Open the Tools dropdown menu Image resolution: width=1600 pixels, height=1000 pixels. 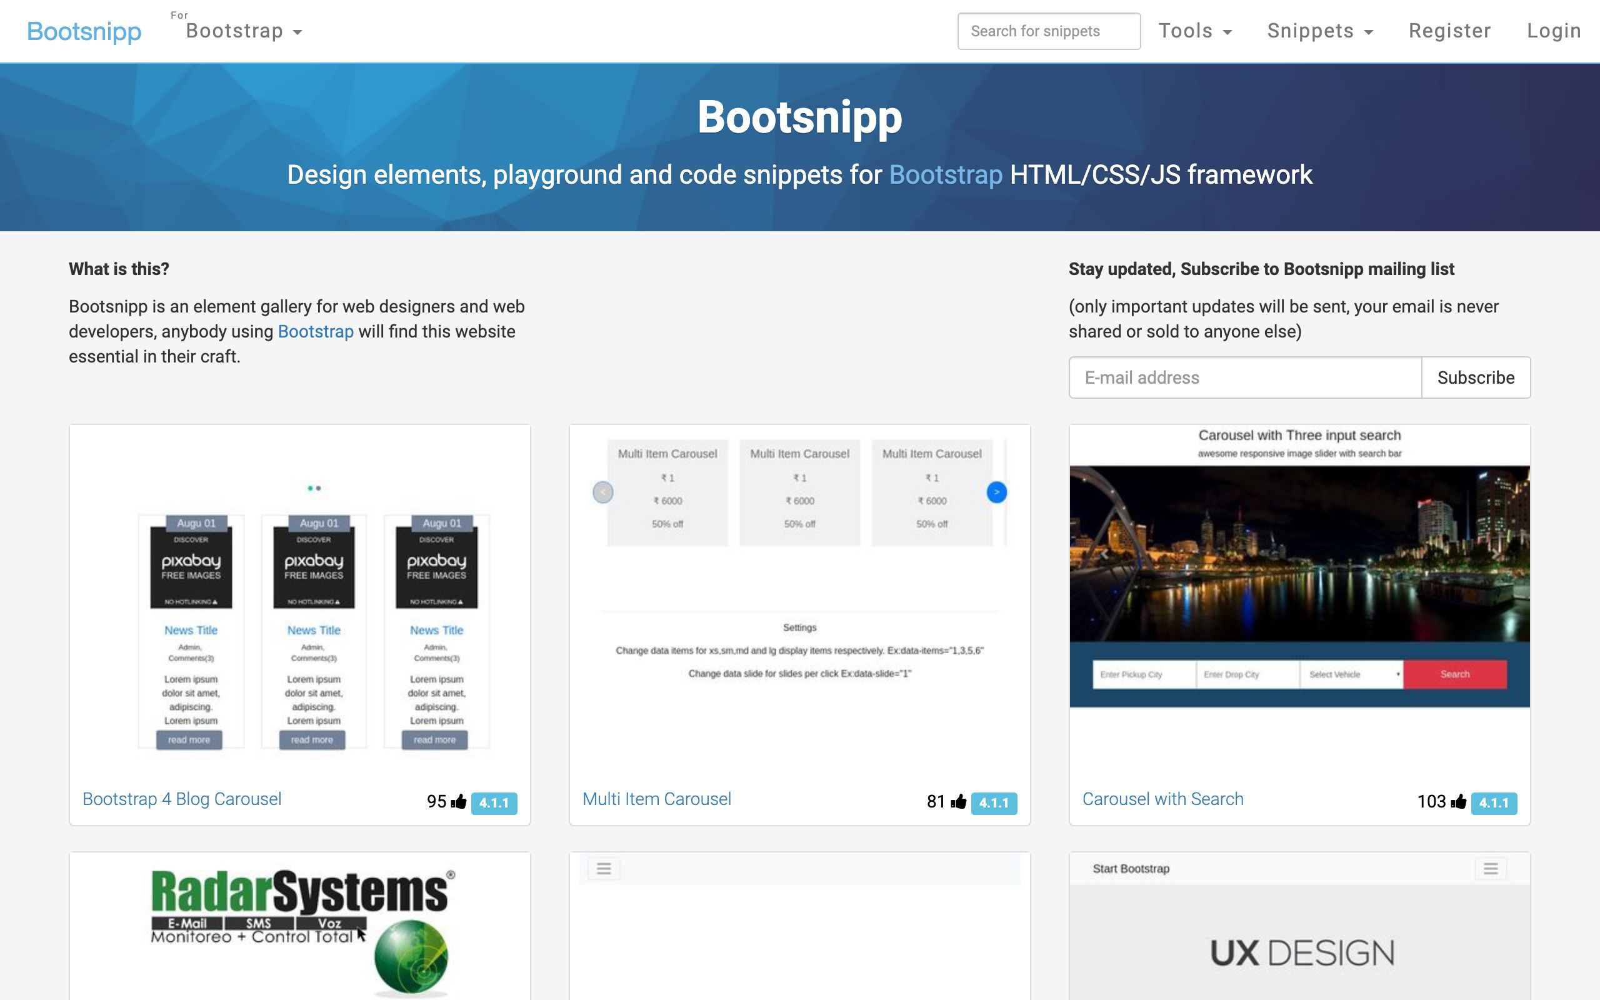pos(1195,31)
